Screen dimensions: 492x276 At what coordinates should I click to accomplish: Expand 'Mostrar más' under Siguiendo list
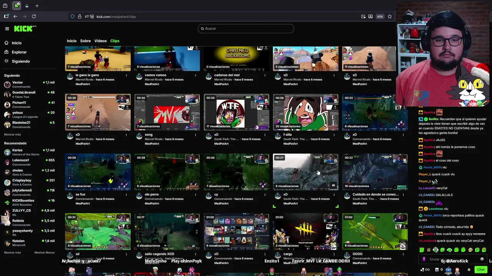(12, 135)
